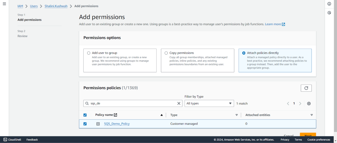Image resolution: width=337 pixels, height=143 pixels.
Task: Go to previous page arrow
Action: pos(288,104)
